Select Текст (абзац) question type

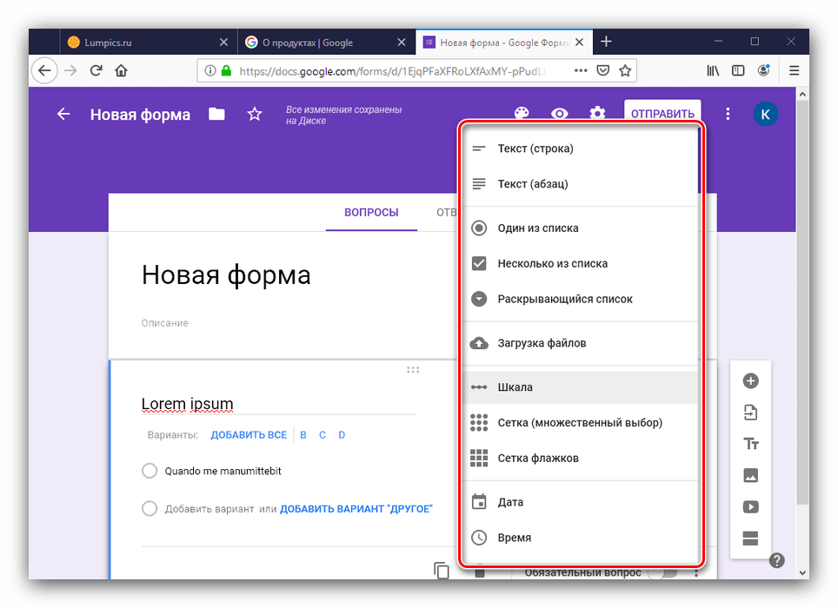(581, 184)
